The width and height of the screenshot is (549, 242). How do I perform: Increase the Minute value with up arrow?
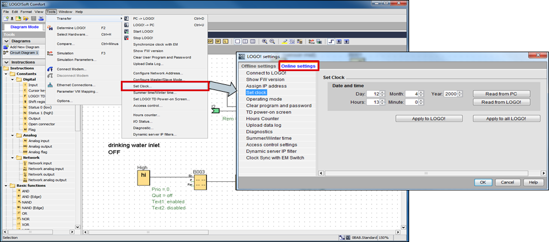(x=421, y=101)
